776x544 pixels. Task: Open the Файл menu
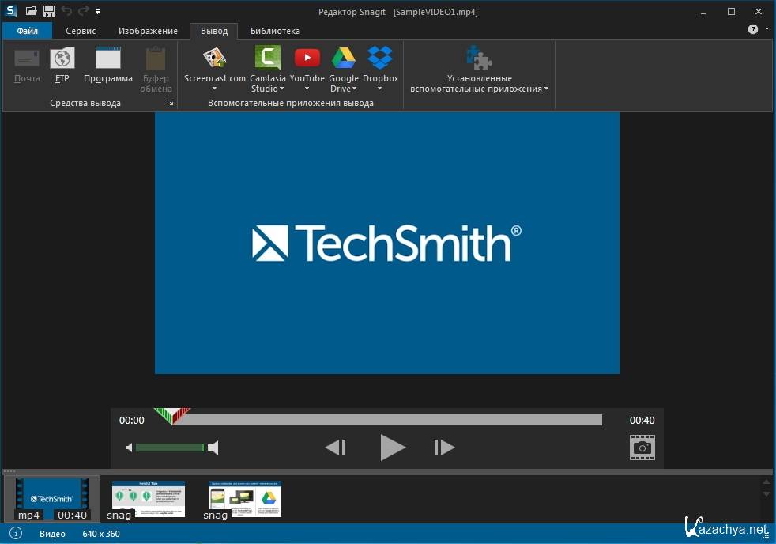(x=28, y=31)
